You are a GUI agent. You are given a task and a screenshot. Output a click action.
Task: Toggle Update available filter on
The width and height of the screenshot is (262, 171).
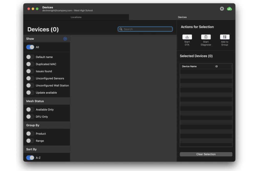pos(30,93)
